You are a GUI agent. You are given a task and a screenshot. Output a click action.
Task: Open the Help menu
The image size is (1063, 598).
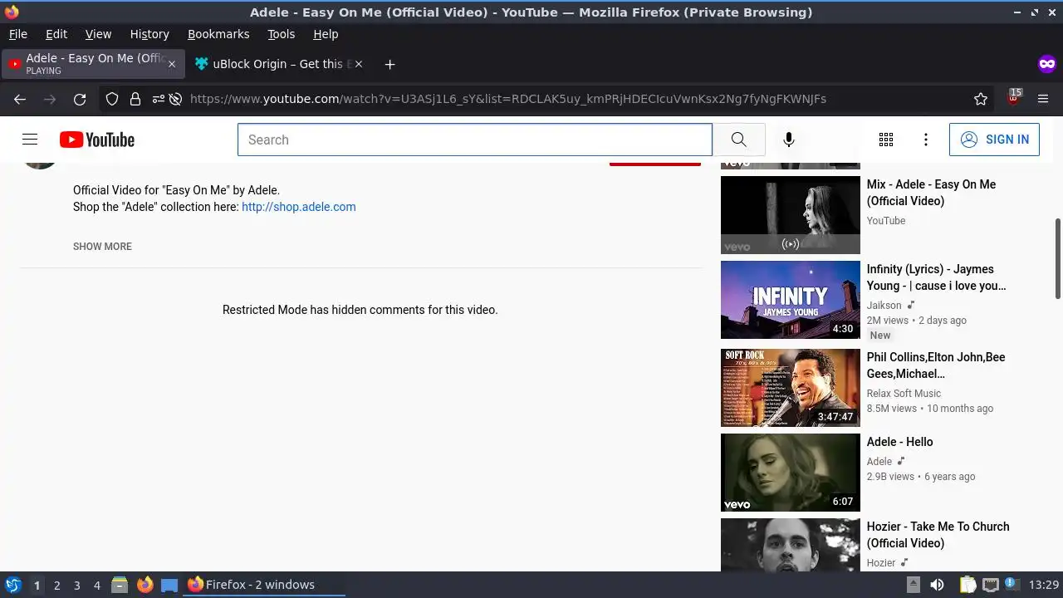pyautogui.click(x=326, y=34)
